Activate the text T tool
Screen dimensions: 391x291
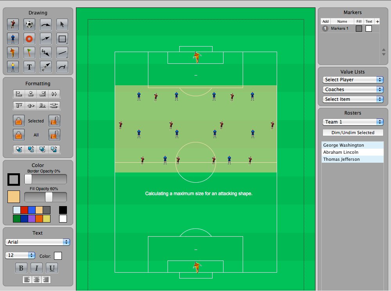click(x=29, y=67)
